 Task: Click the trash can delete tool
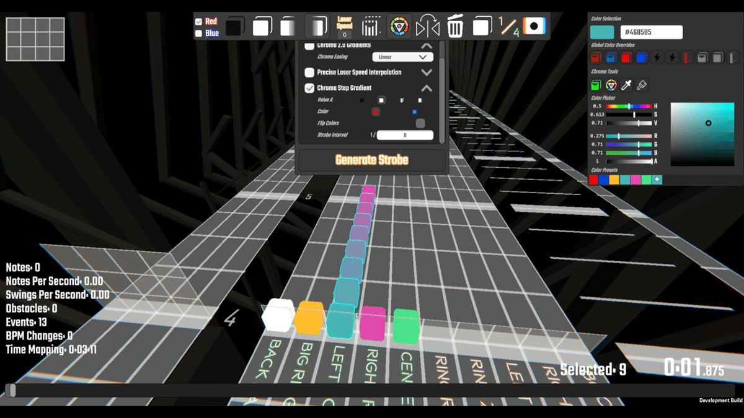[x=455, y=27]
